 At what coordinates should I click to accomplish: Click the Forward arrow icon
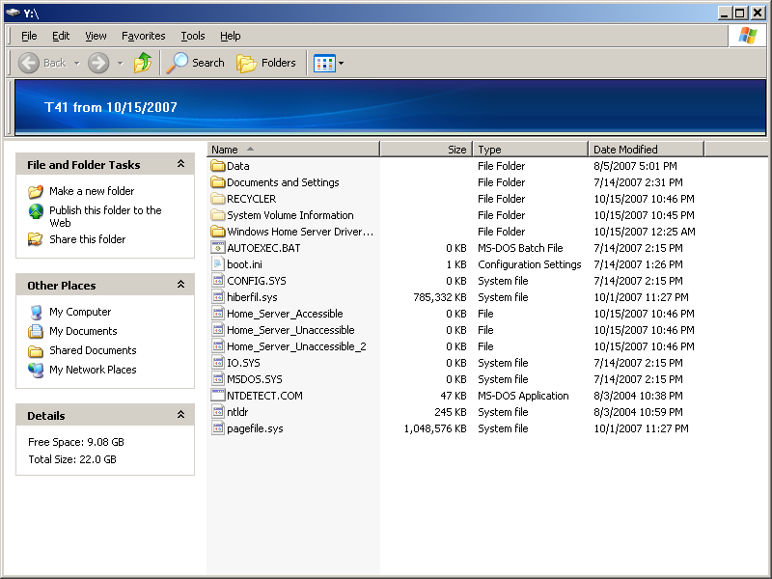click(98, 63)
